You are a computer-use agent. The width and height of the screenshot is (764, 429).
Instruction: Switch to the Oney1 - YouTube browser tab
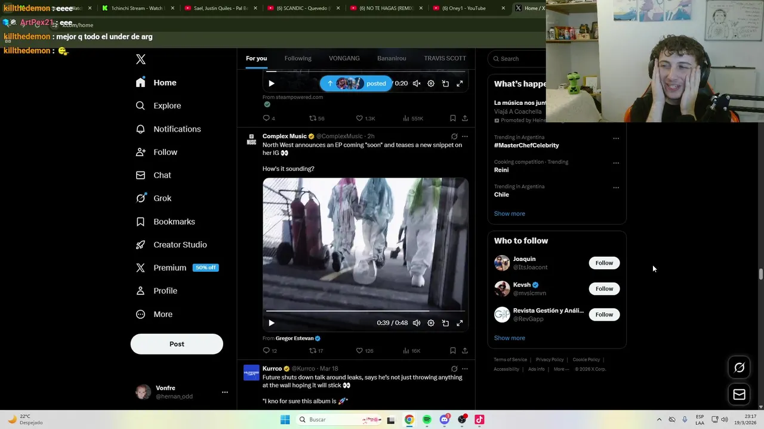point(468,8)
